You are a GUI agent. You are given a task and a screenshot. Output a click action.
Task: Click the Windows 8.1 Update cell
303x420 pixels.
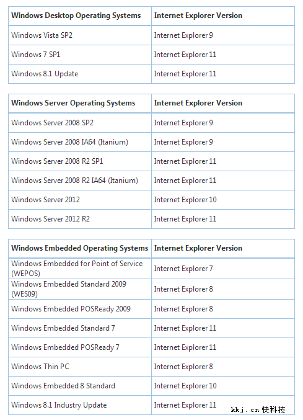[x=80, y=74]
